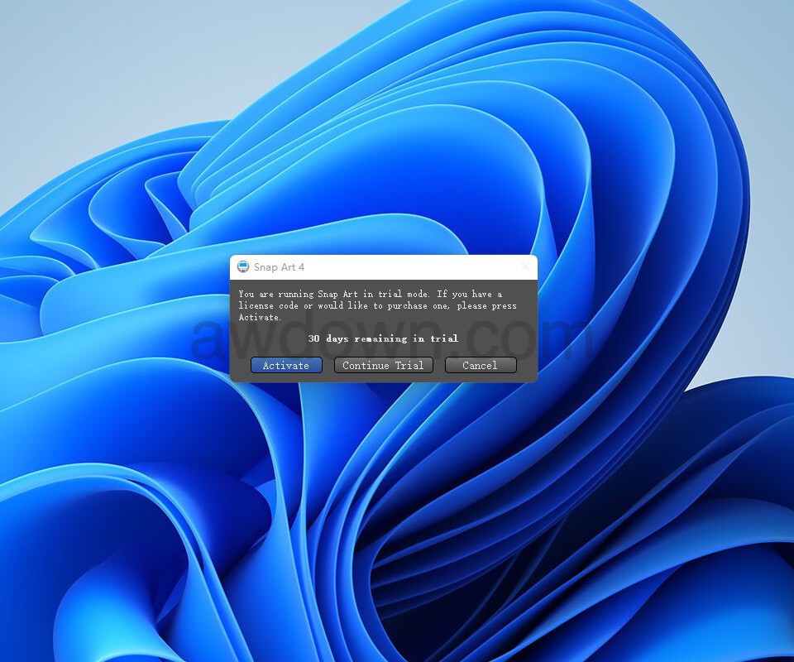This screenshot has height=662, width=794.
Task: Click the desktop wallpaper below the dialog
Action: [x=380, y=496]
